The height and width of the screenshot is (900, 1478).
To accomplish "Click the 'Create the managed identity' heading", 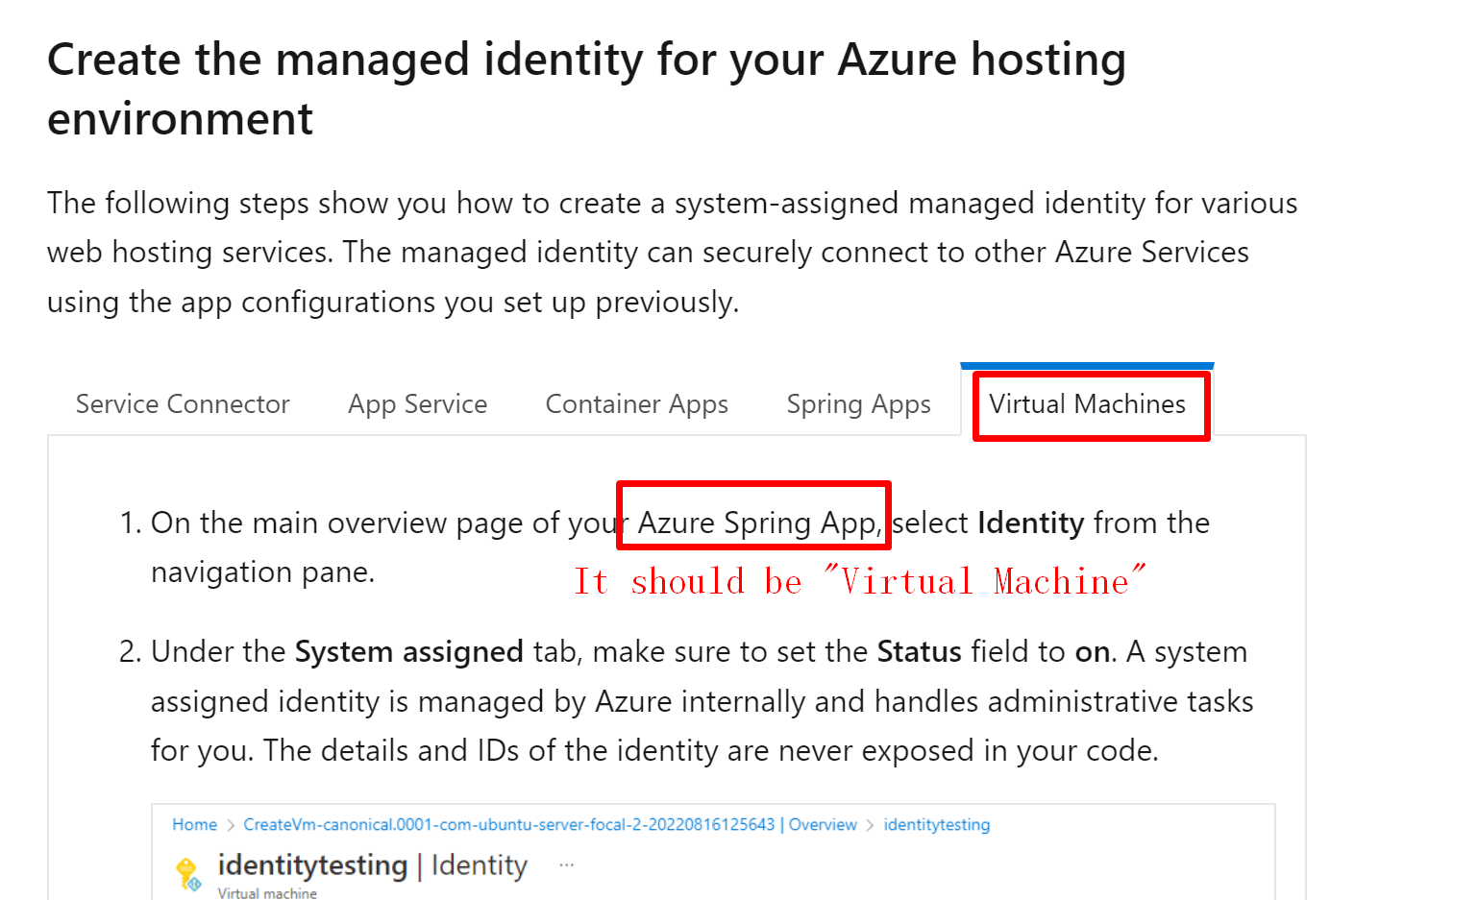I will coord(586,89).
